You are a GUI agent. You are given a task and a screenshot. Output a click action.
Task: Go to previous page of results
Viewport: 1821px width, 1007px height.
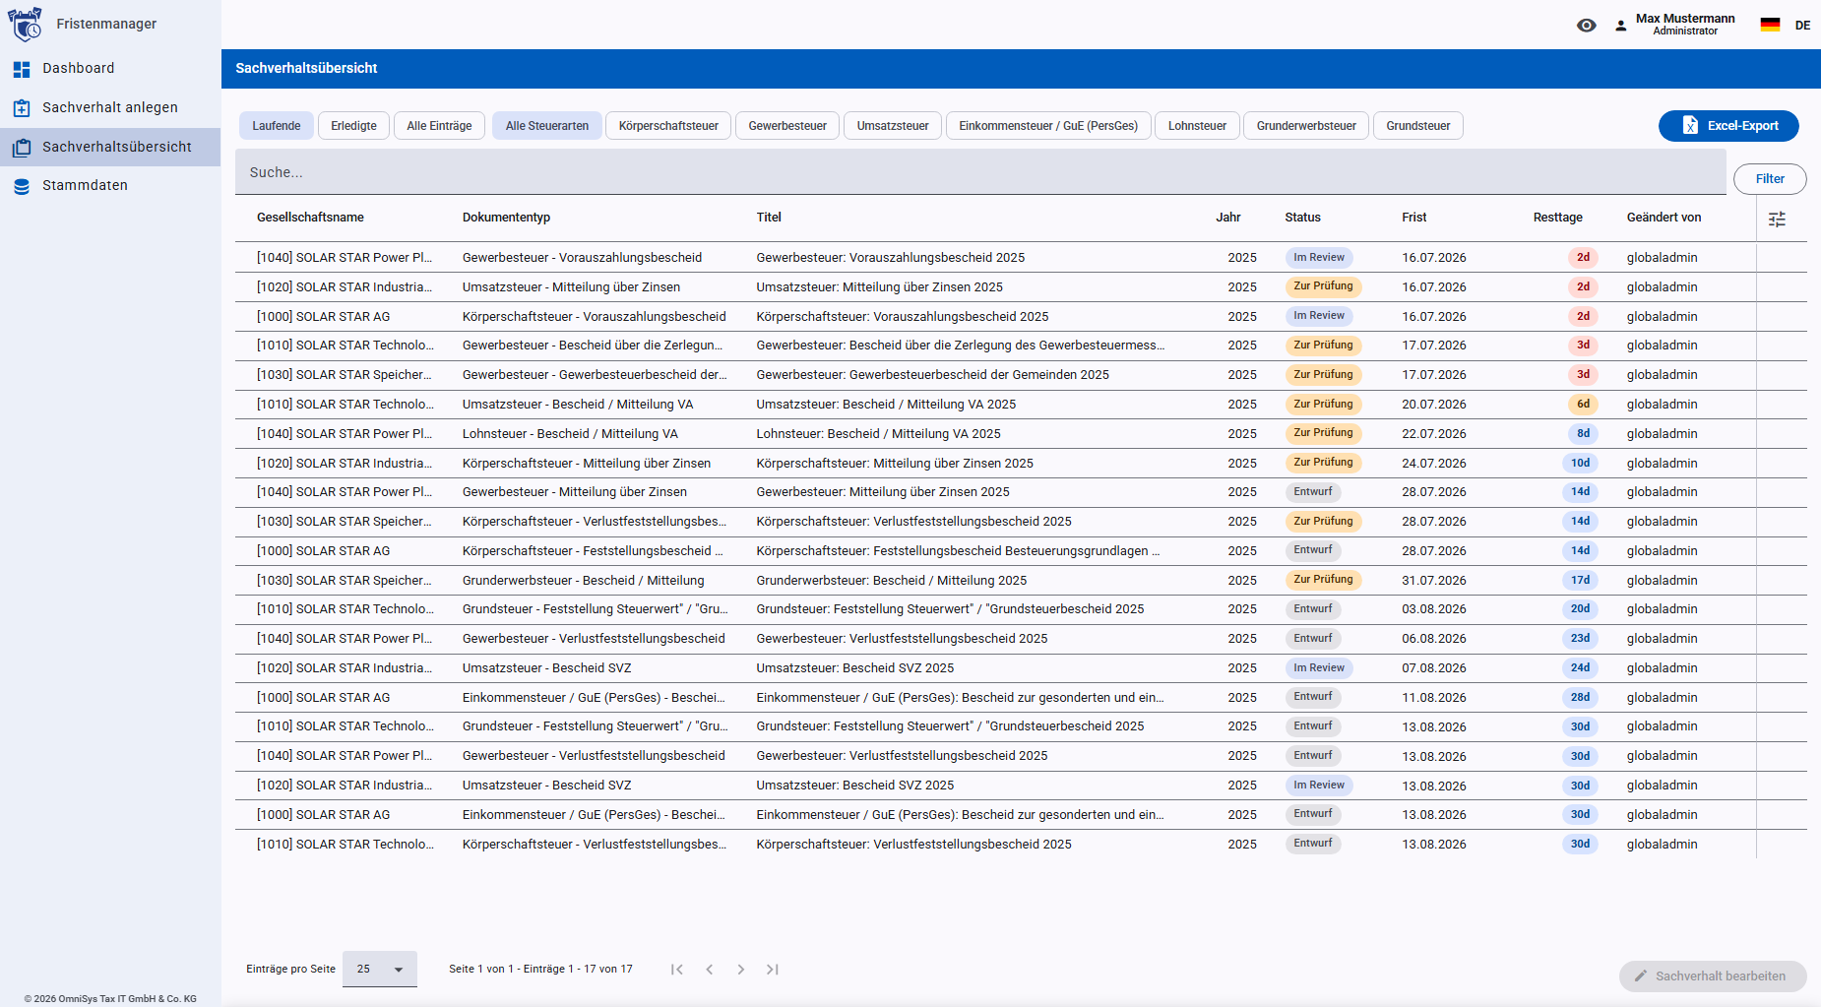click(709, 970)
